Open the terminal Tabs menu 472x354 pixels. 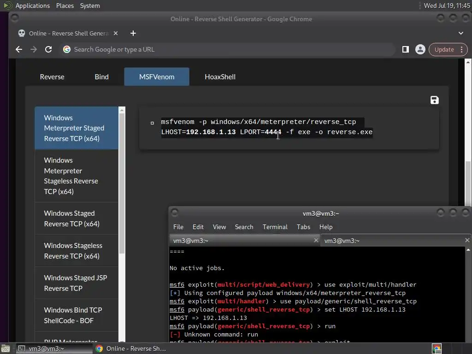[x=303, y=227]
